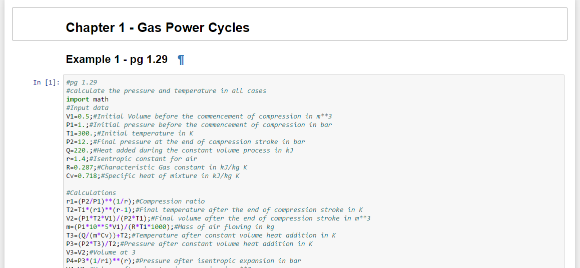
Task: Click the Q=220. heat added line
Action: point(180,150)
